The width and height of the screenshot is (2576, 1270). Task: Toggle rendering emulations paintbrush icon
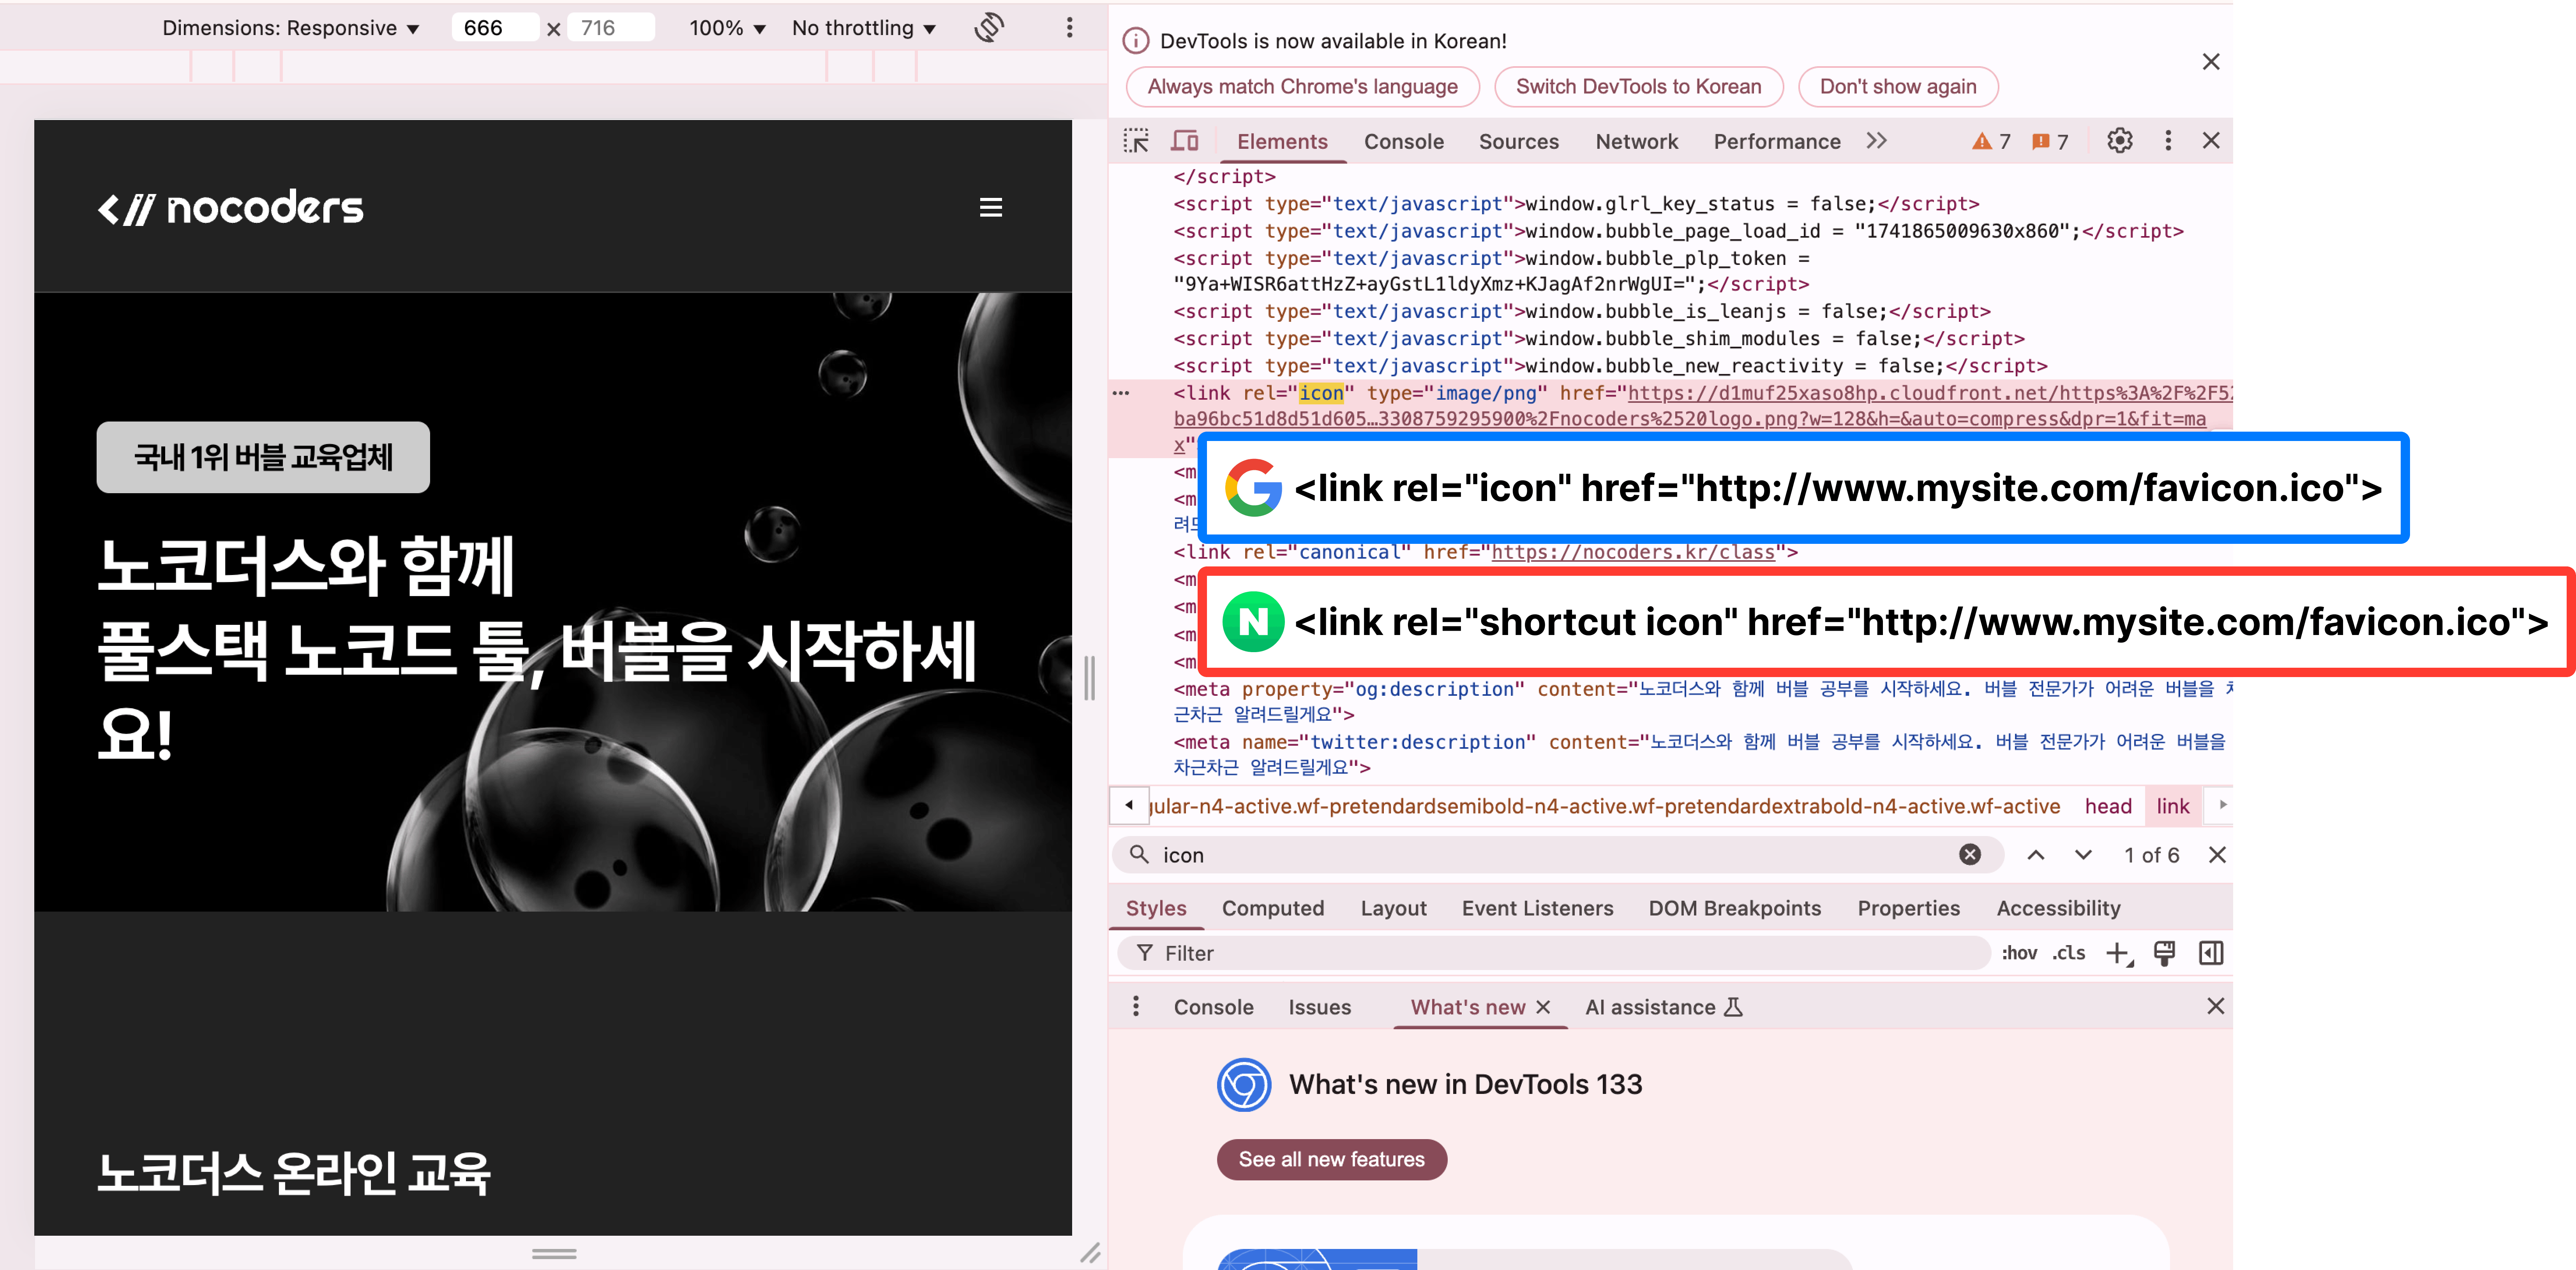tap(2164, 953)
